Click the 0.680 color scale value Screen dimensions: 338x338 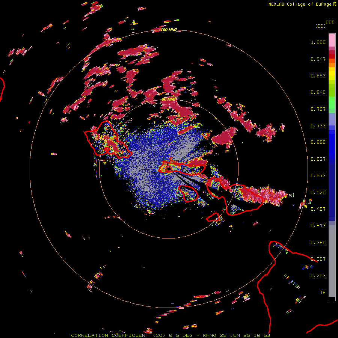coord(318,142)
